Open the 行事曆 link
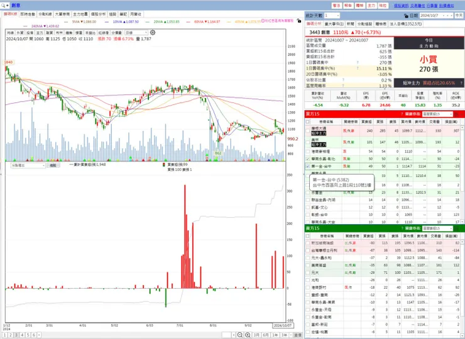Screen dimensions: 465x339 (x=432, y=5)
